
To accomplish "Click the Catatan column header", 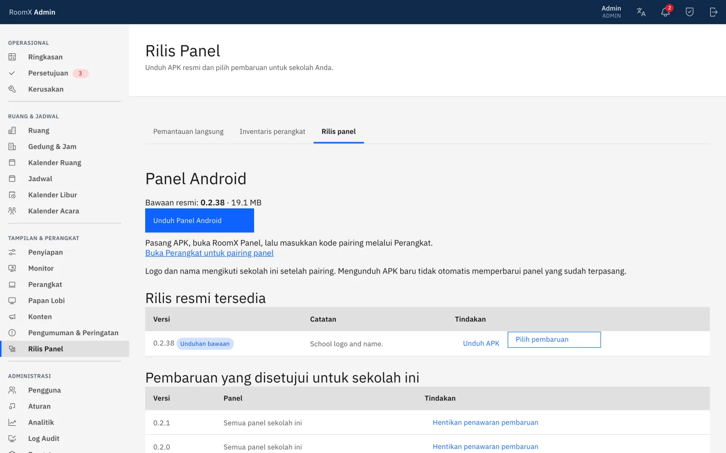I will pos(323,319).
